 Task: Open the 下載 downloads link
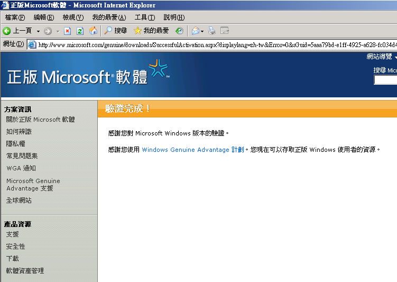[x=12, y=258]
